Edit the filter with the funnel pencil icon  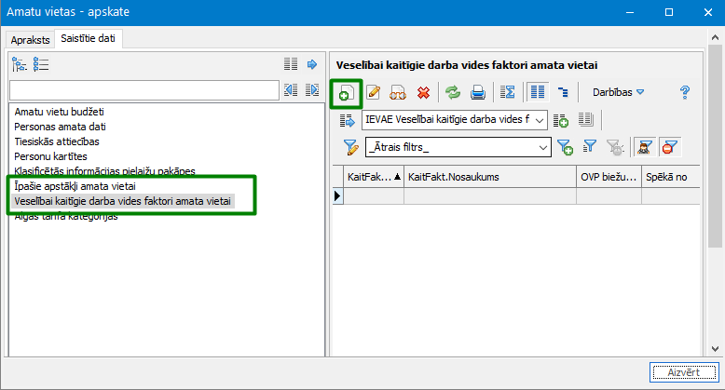tap(351, 147)
